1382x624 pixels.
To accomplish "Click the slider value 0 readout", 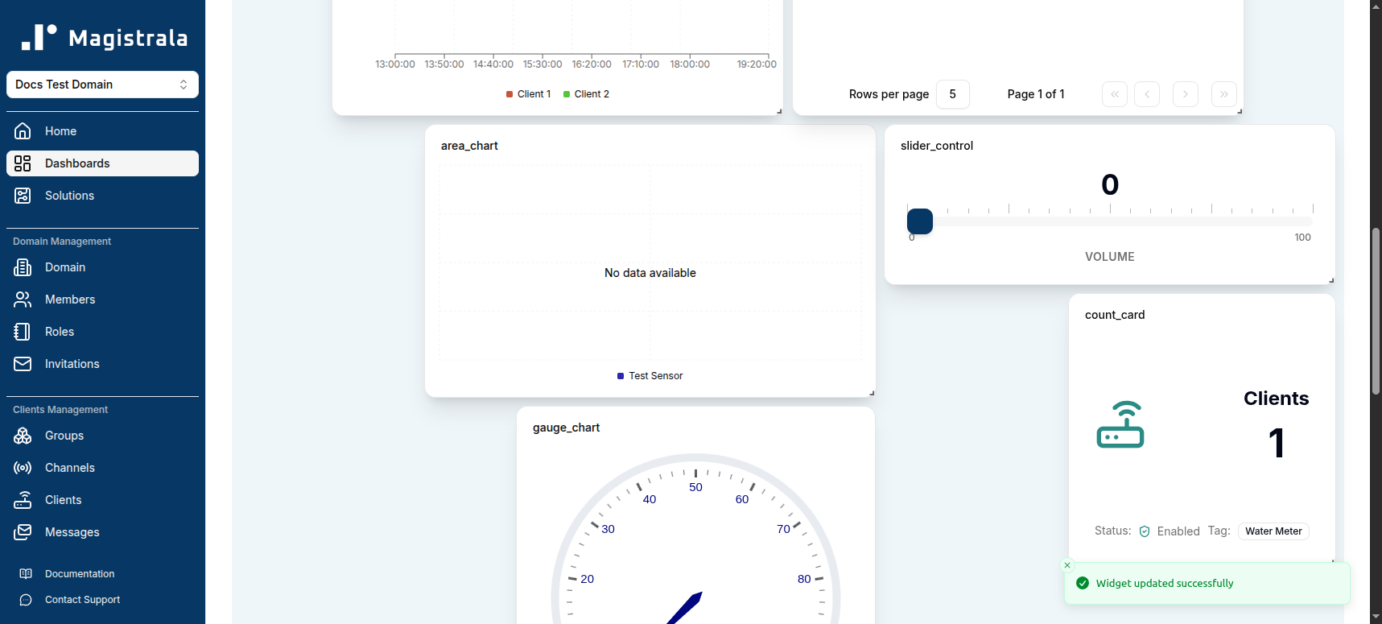I will point(1110,184).
